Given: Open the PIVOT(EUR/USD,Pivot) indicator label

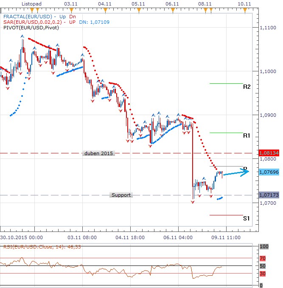Looking at the screenshot, I should tap(31, 28).
